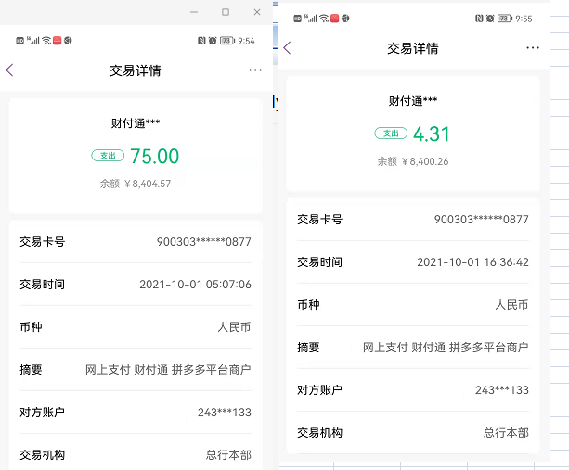Tap back arrow on the 4.31 transaction screen
Screen dimensions: 569x470
(287, 48)
